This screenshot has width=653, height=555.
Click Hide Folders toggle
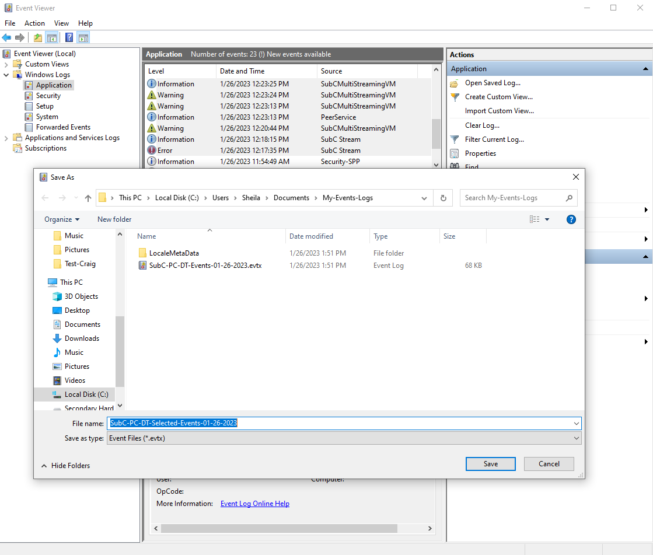(x=65, y=466)
